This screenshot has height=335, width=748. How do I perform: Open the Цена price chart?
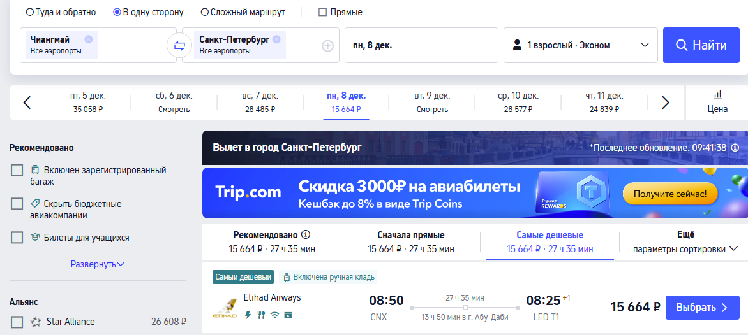pos(717,102)
